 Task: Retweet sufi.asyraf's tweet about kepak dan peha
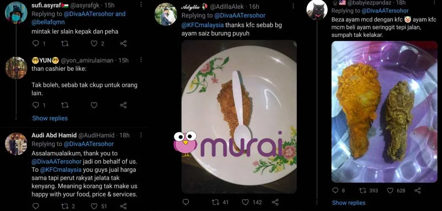tap(65, 43)
